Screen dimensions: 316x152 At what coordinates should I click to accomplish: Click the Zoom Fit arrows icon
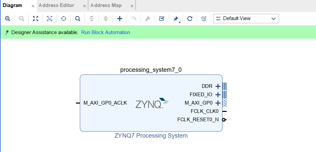click(x=36, y=19)
